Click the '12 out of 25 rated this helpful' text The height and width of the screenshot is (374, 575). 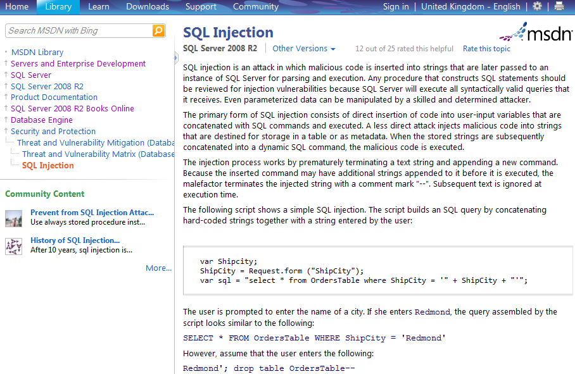click(x=404, y=49)
